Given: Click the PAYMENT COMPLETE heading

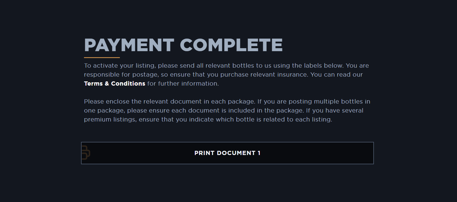Looking at the screenshot, I should [x=183, y=45].
